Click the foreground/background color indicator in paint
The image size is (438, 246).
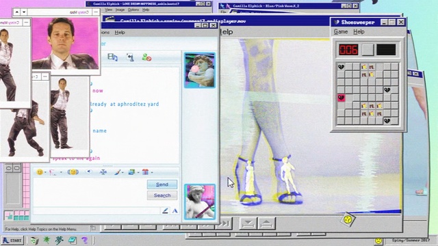coord(9,215)
